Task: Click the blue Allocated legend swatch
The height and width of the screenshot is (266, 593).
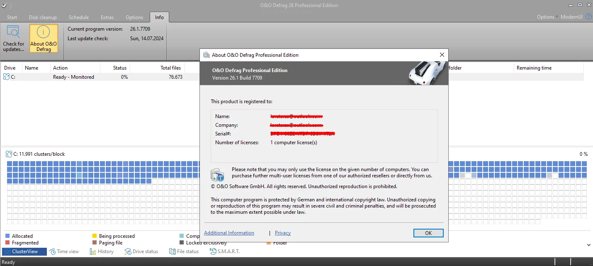Action: click(x=7, y=236)
